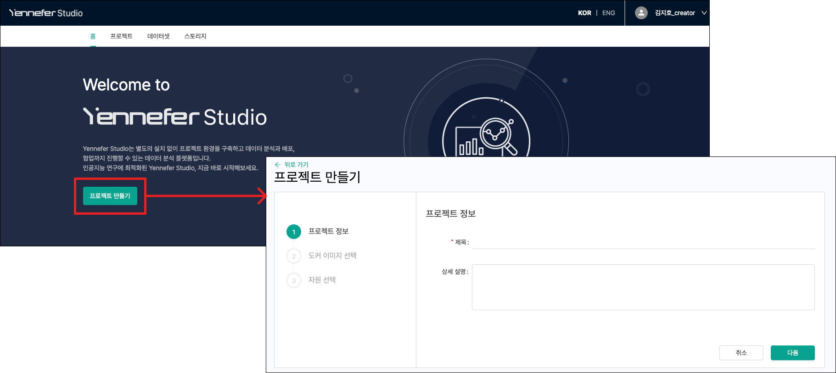Image resolution: width=836 pixels, height=373 pixels.
Task: Select step 3 circle 자원 선택
Action: pos(294,280)
